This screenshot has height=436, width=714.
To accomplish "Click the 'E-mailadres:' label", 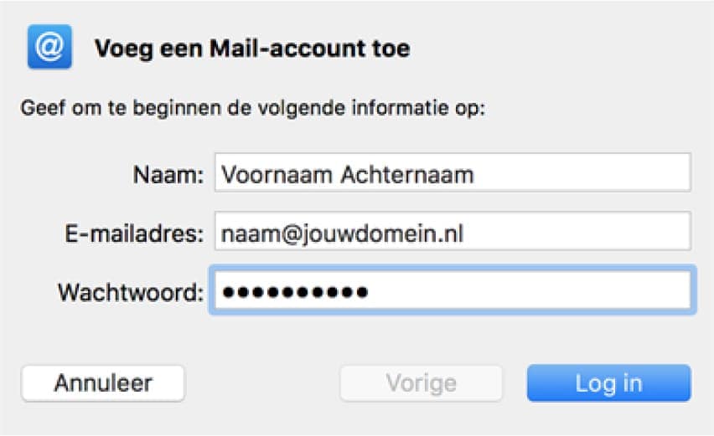I will click(141, 233).
